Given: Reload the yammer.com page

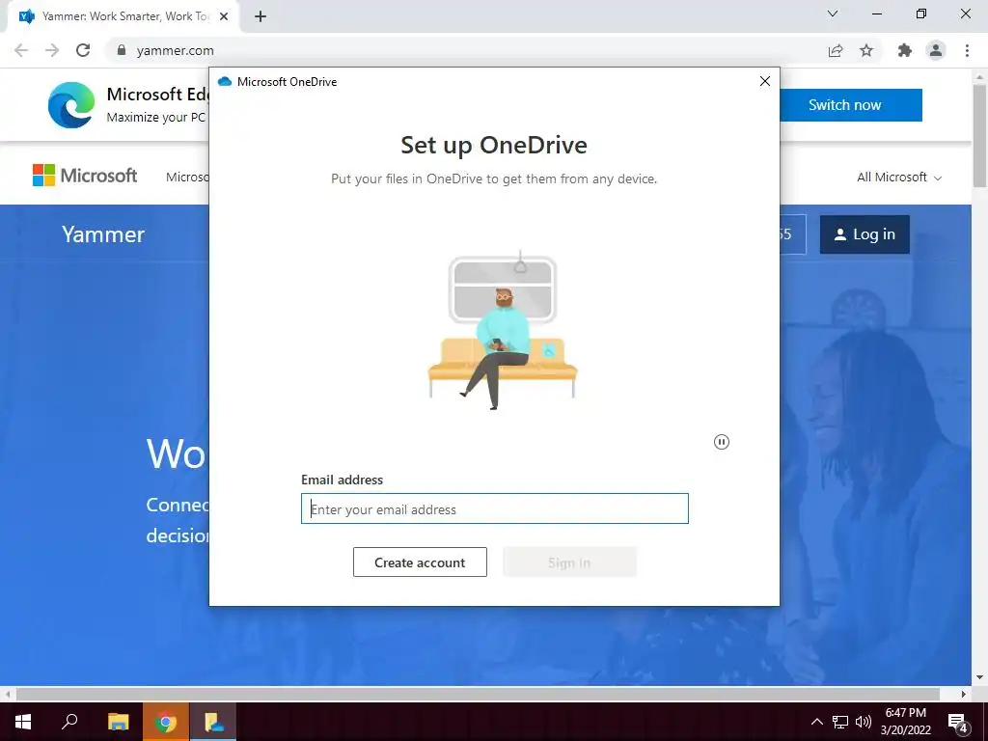Looking at the screenshot, I should [83, 50].
